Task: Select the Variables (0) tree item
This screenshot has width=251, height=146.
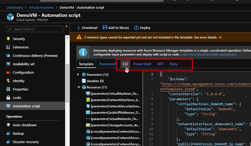Action: (x=95, y=81)
